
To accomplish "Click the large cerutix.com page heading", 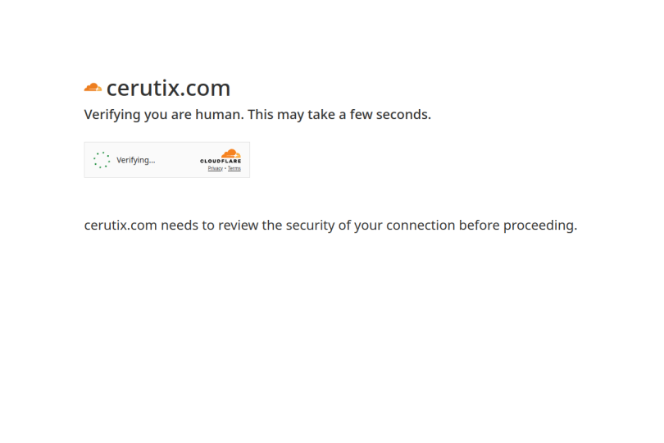I will click(x=168, y=88).
